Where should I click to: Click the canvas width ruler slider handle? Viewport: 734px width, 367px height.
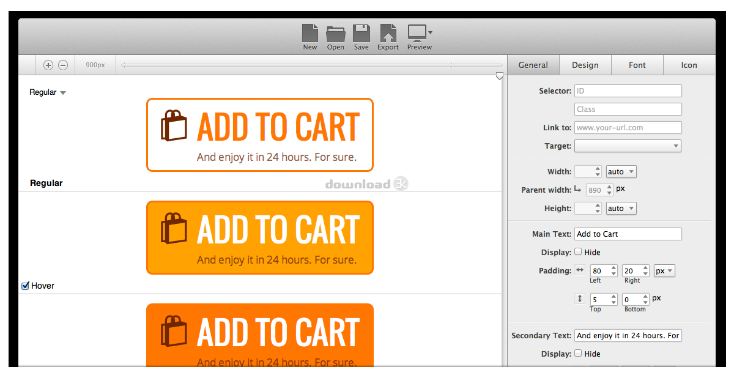500,76
